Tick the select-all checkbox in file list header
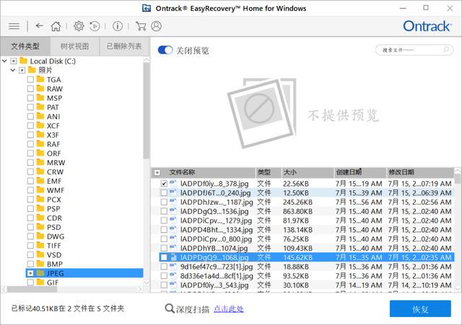 [157, 173]
